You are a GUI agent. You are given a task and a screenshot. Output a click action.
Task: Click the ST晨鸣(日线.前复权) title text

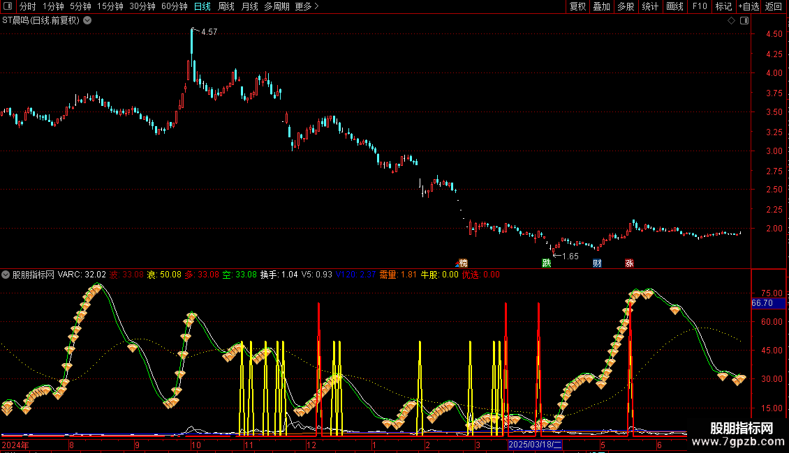(40, 21)
